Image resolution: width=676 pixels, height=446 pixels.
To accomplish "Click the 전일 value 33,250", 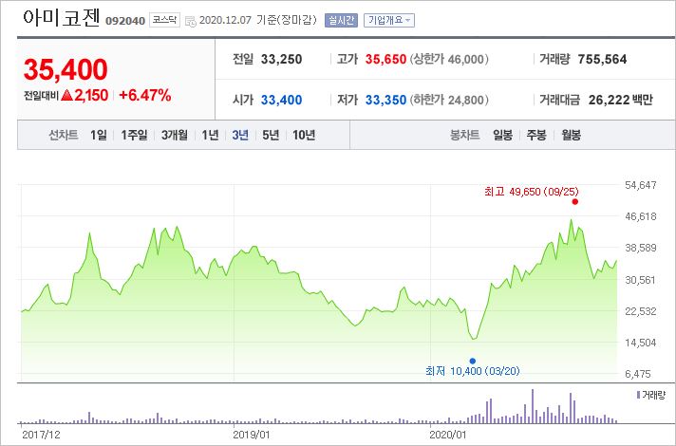I will point(281,59).
